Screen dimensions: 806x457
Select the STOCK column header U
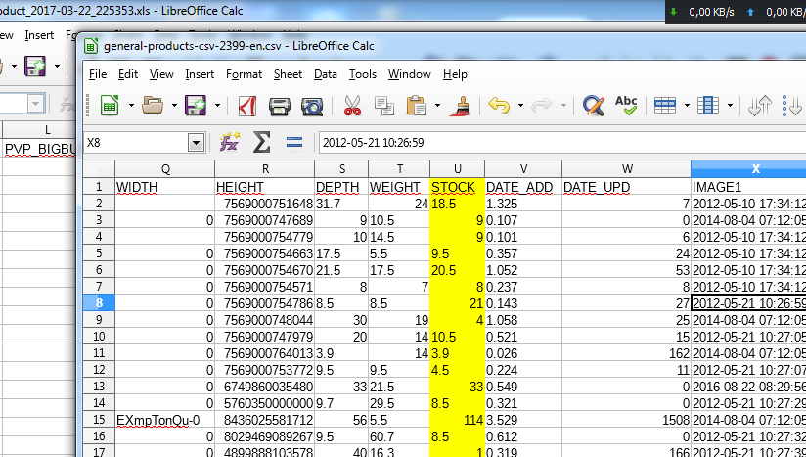(457, 169)
